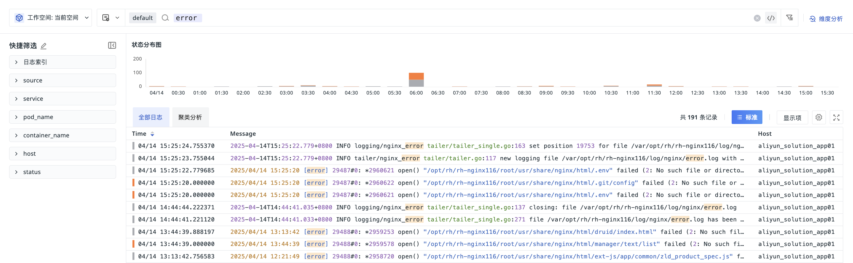Select the 全部日志 tab

[x=151, y=117]
